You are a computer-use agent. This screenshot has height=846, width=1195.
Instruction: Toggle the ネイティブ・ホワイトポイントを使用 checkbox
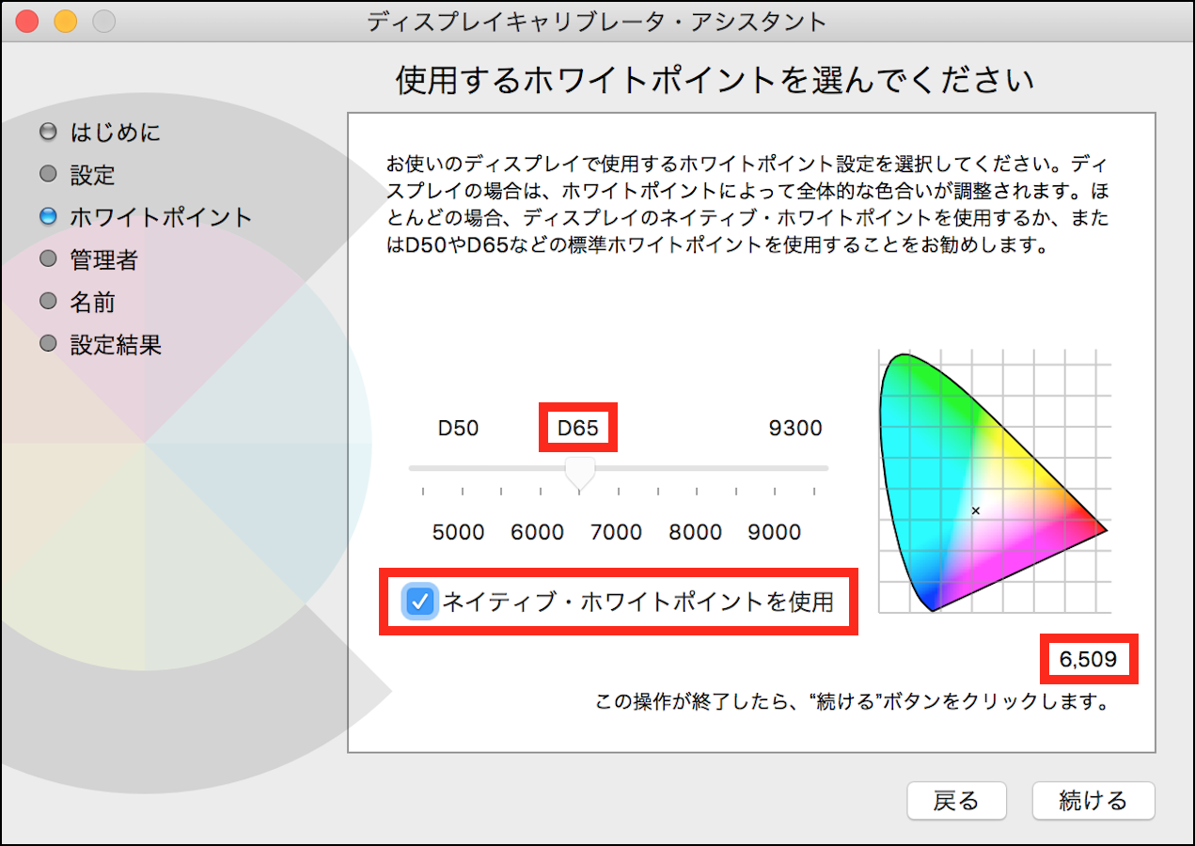click(x=420, y=602)
